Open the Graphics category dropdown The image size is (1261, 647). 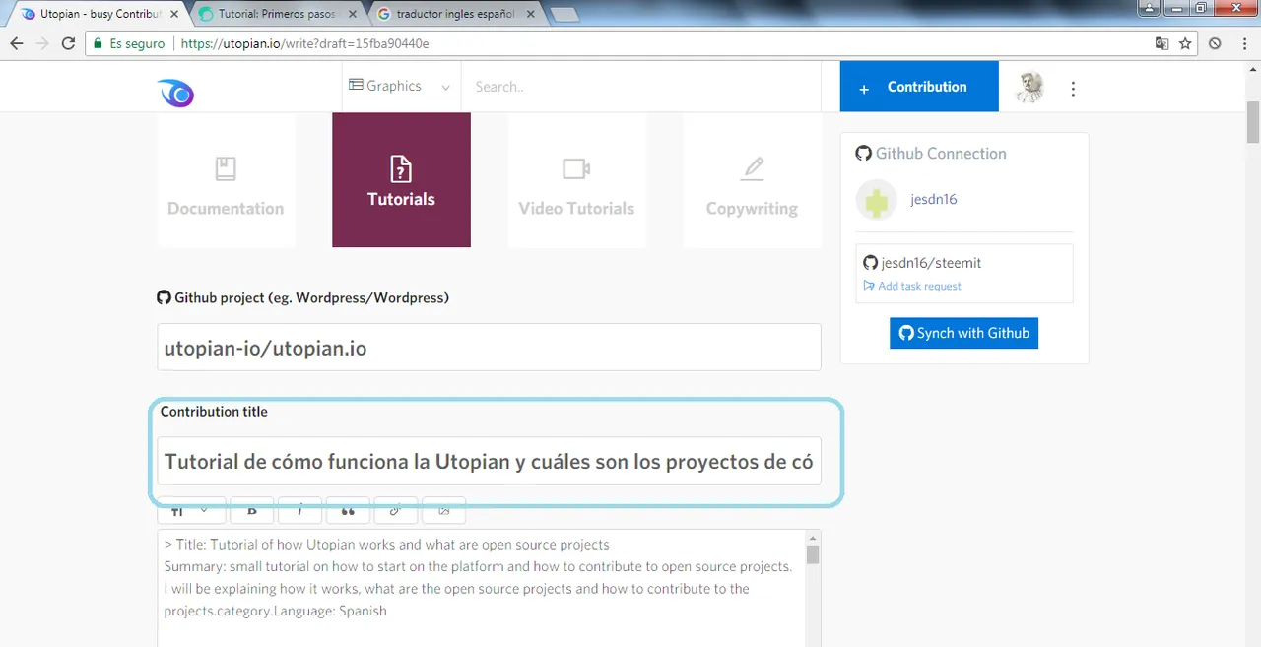pos(399,87)
